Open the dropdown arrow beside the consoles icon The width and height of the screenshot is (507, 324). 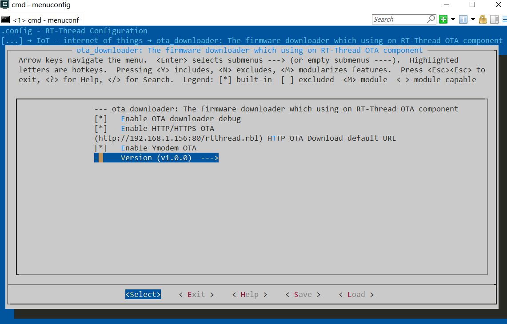point(473,20)
